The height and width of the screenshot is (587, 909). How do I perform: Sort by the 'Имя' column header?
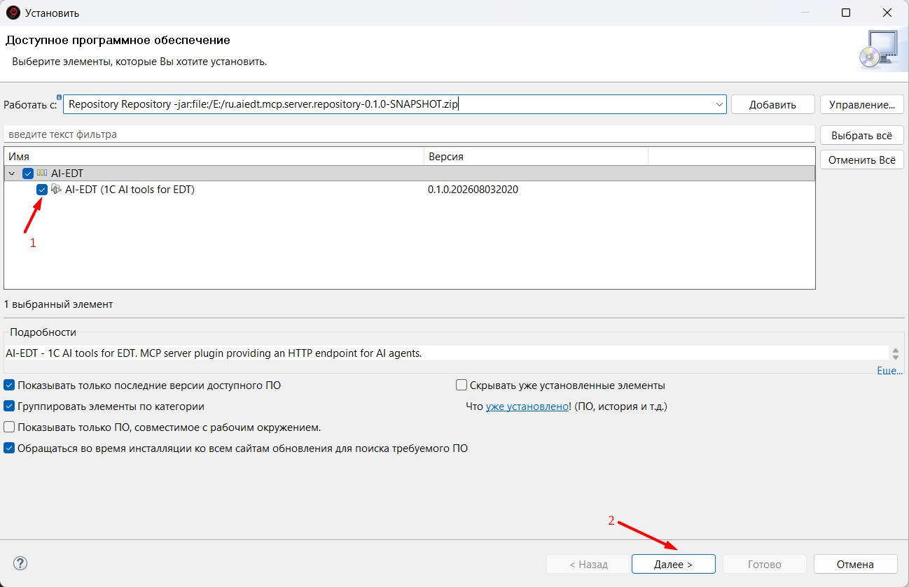tap(214, 157)
